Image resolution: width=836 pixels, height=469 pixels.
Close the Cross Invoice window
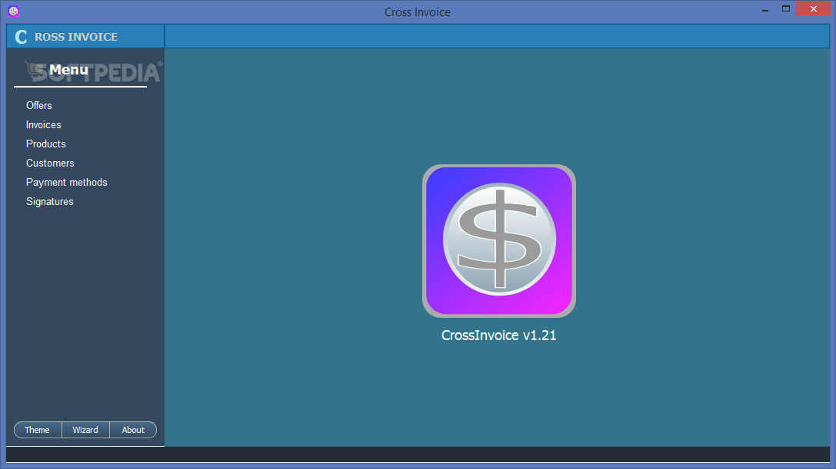coord(814,9)
